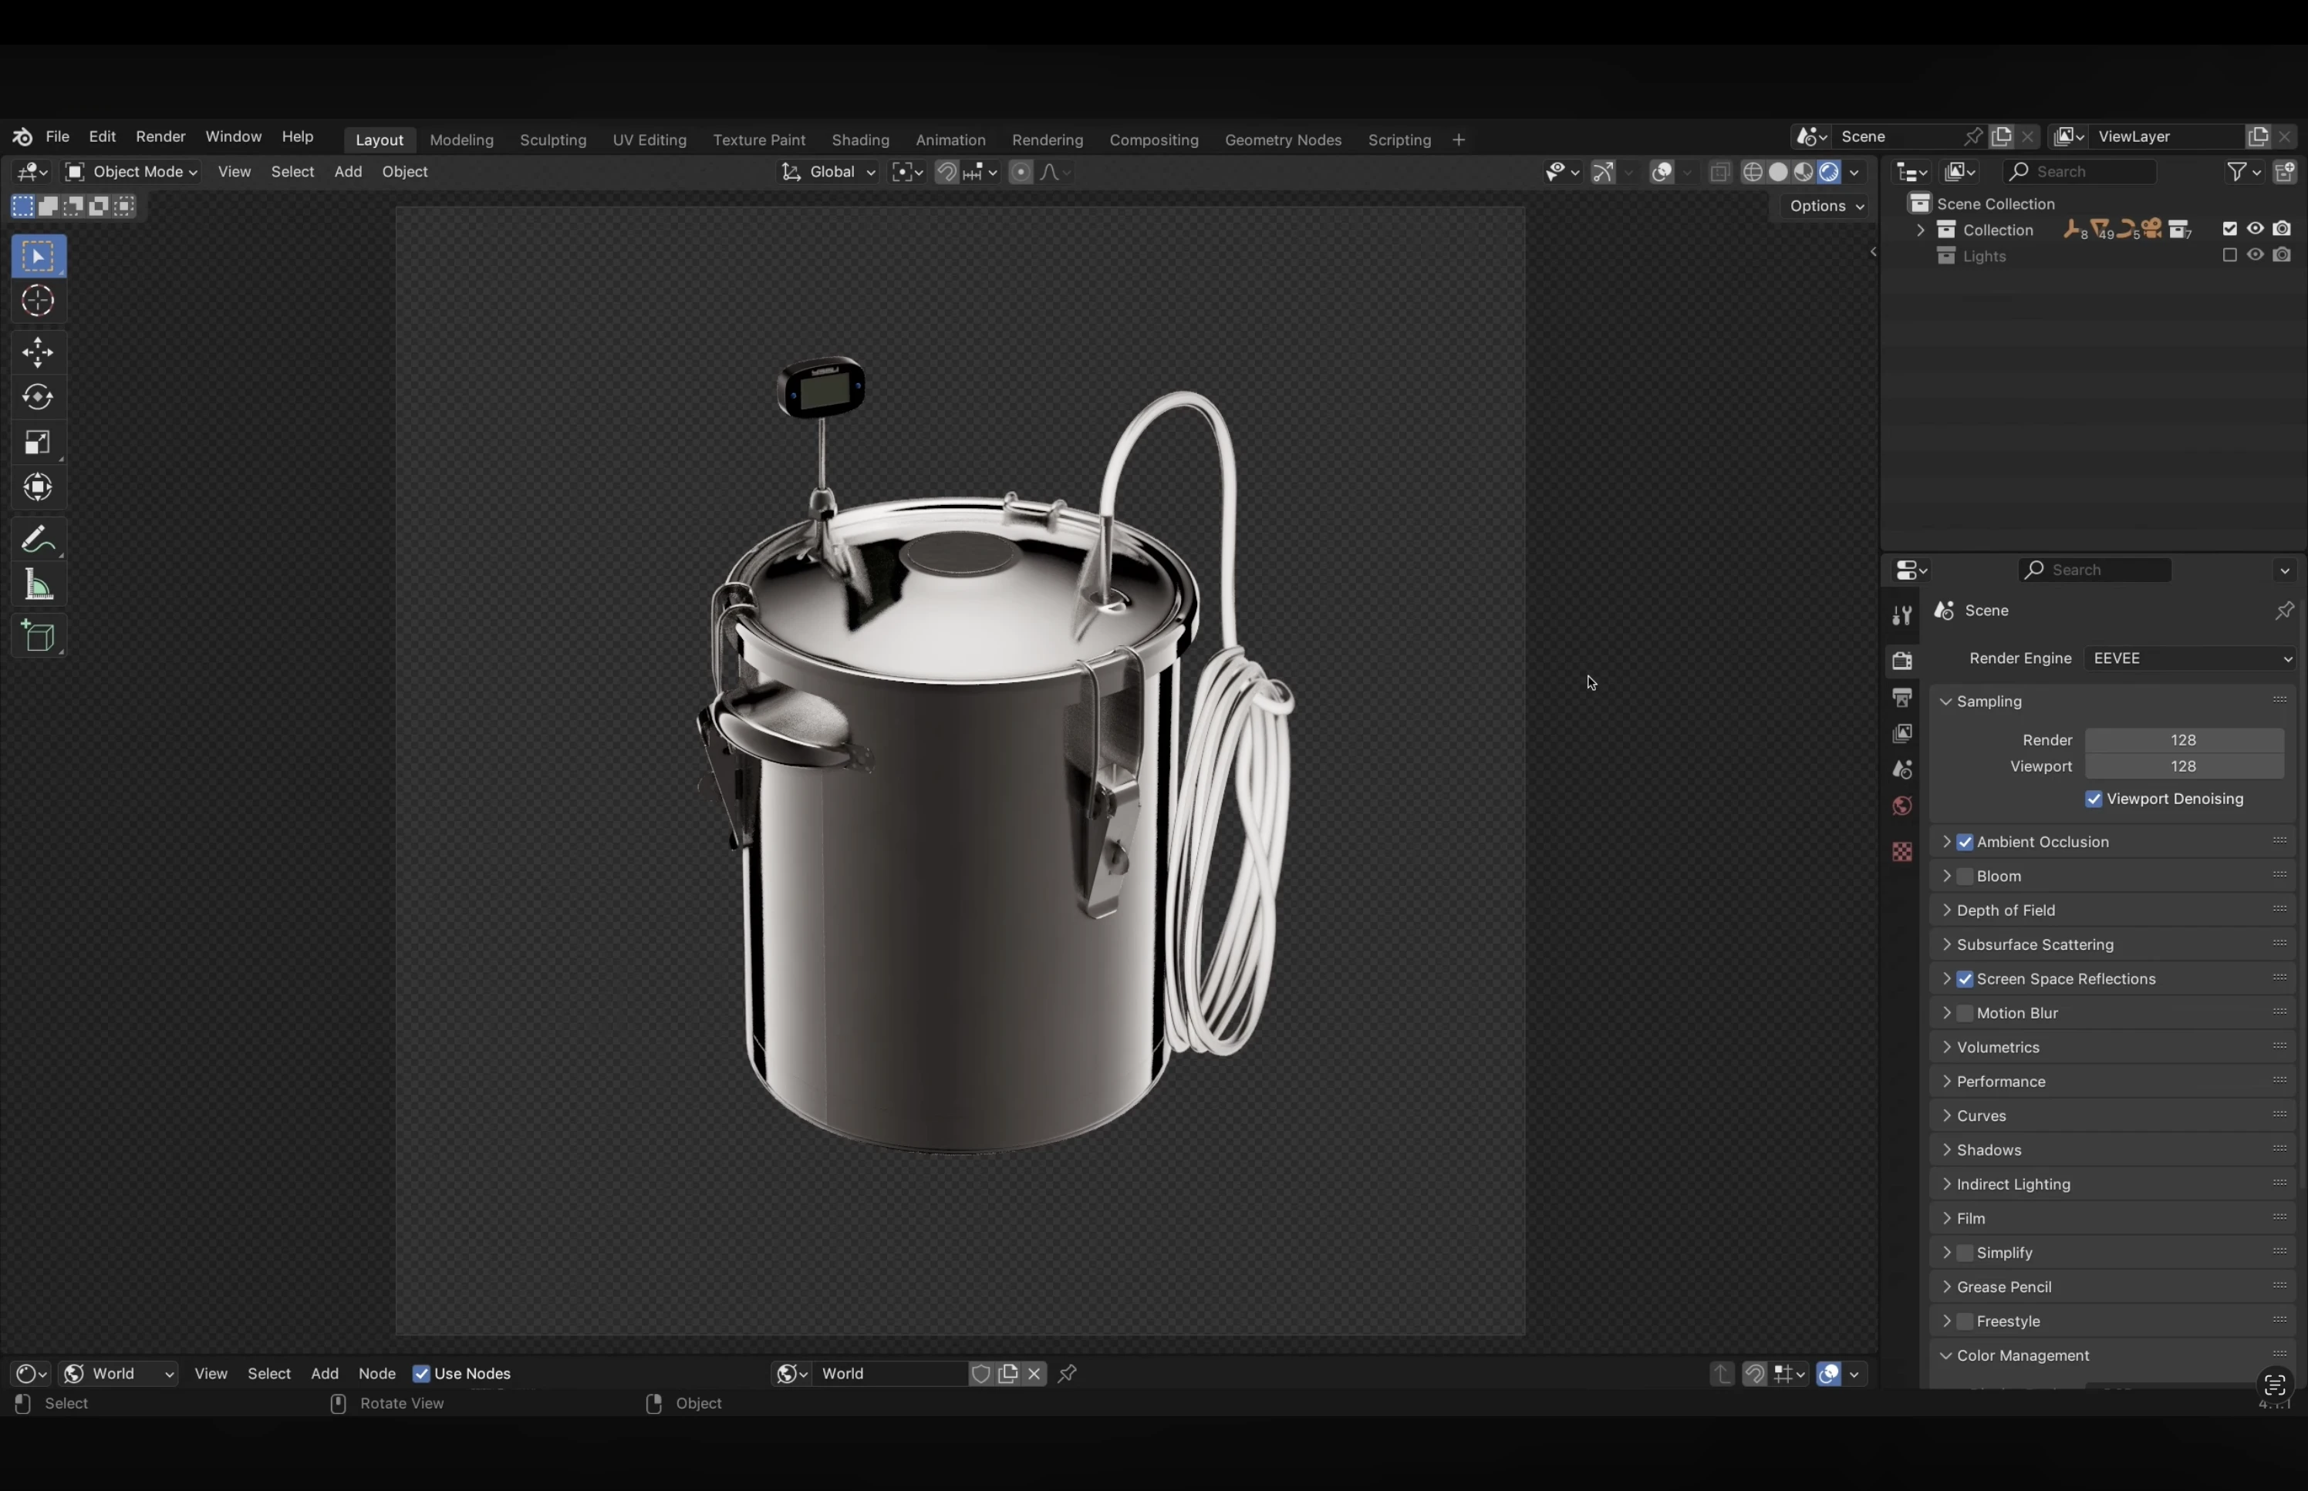This screenshot has height=1491, width=2308.
Task: Open the Render menu
Action: point(160,136)
